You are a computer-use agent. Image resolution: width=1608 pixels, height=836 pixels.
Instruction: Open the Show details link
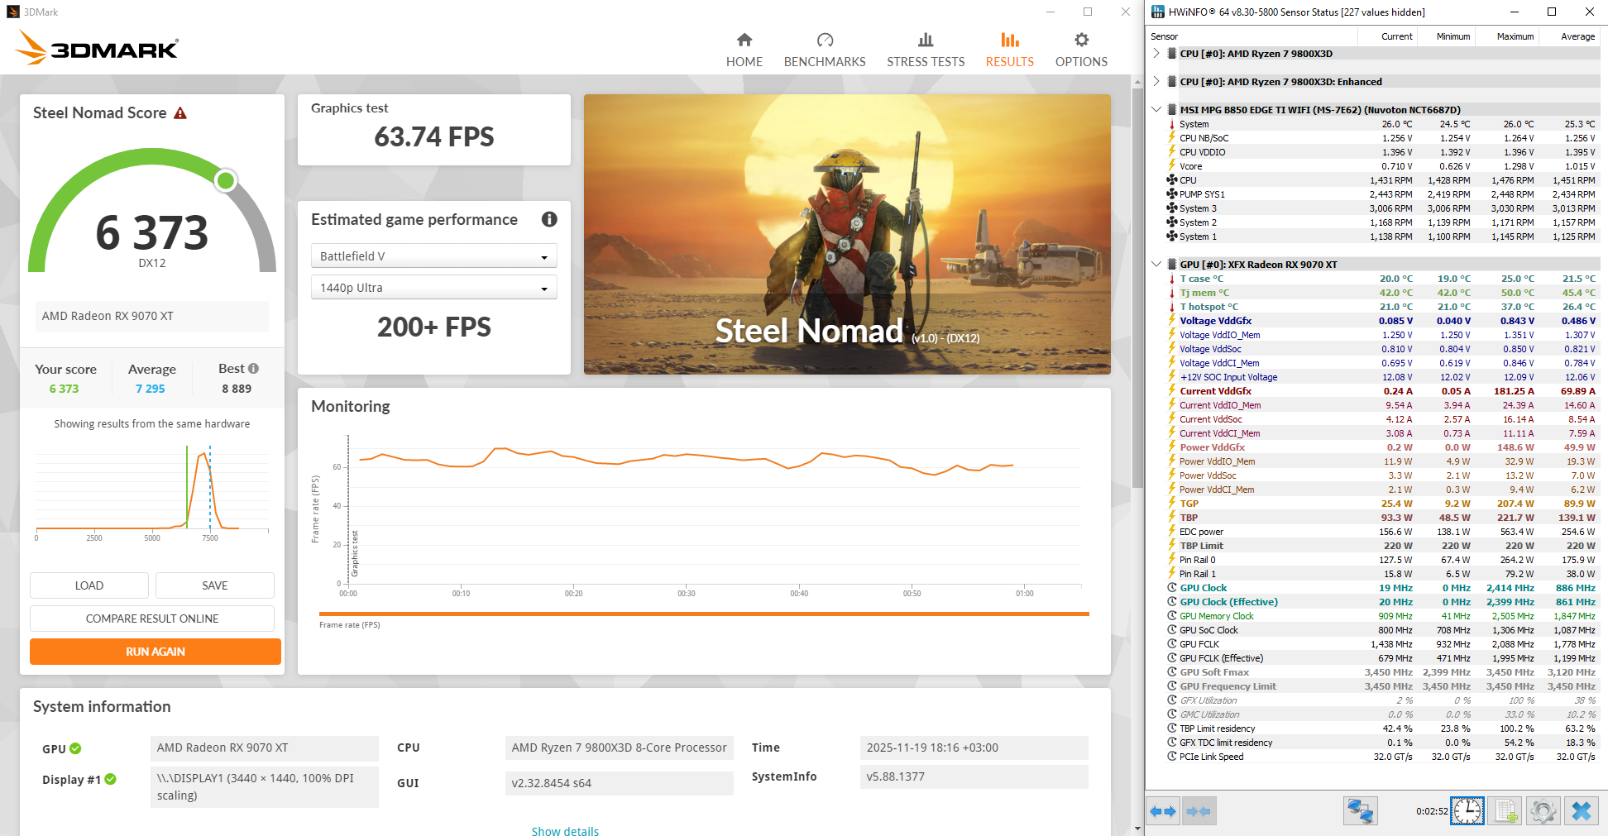click(x=565, y=830)
